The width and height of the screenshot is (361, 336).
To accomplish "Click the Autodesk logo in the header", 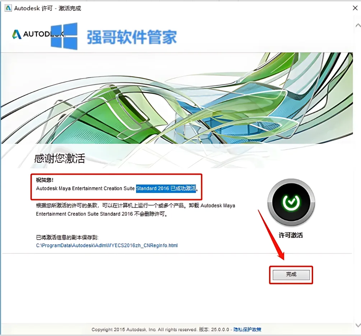I will [38, 34].
